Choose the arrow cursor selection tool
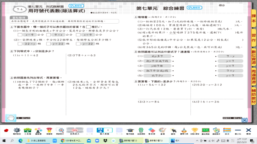The image size is (257, 144). pyautogui.click(x=173, y=131)
